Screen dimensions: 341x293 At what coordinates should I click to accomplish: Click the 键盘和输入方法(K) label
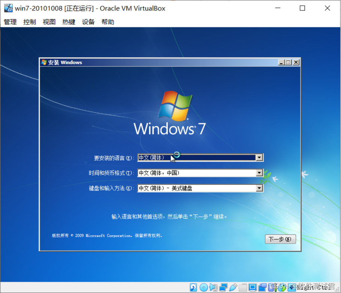pos(111,188)
